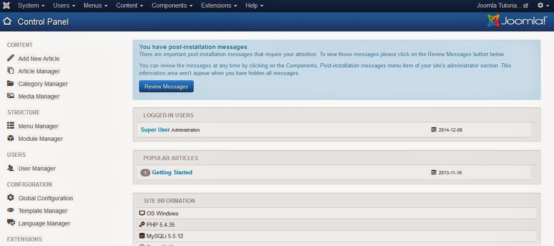Click the Template Manager eye icon
Image resolution: width=554 pixels, height=246 pixels.
point(10,210)
